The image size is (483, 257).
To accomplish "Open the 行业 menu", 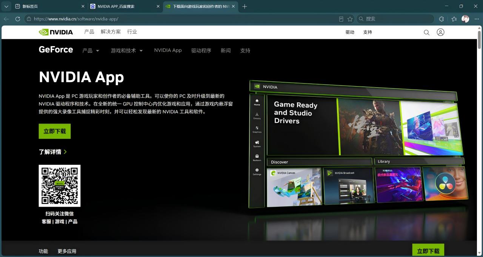I will (x=132, y=32).
